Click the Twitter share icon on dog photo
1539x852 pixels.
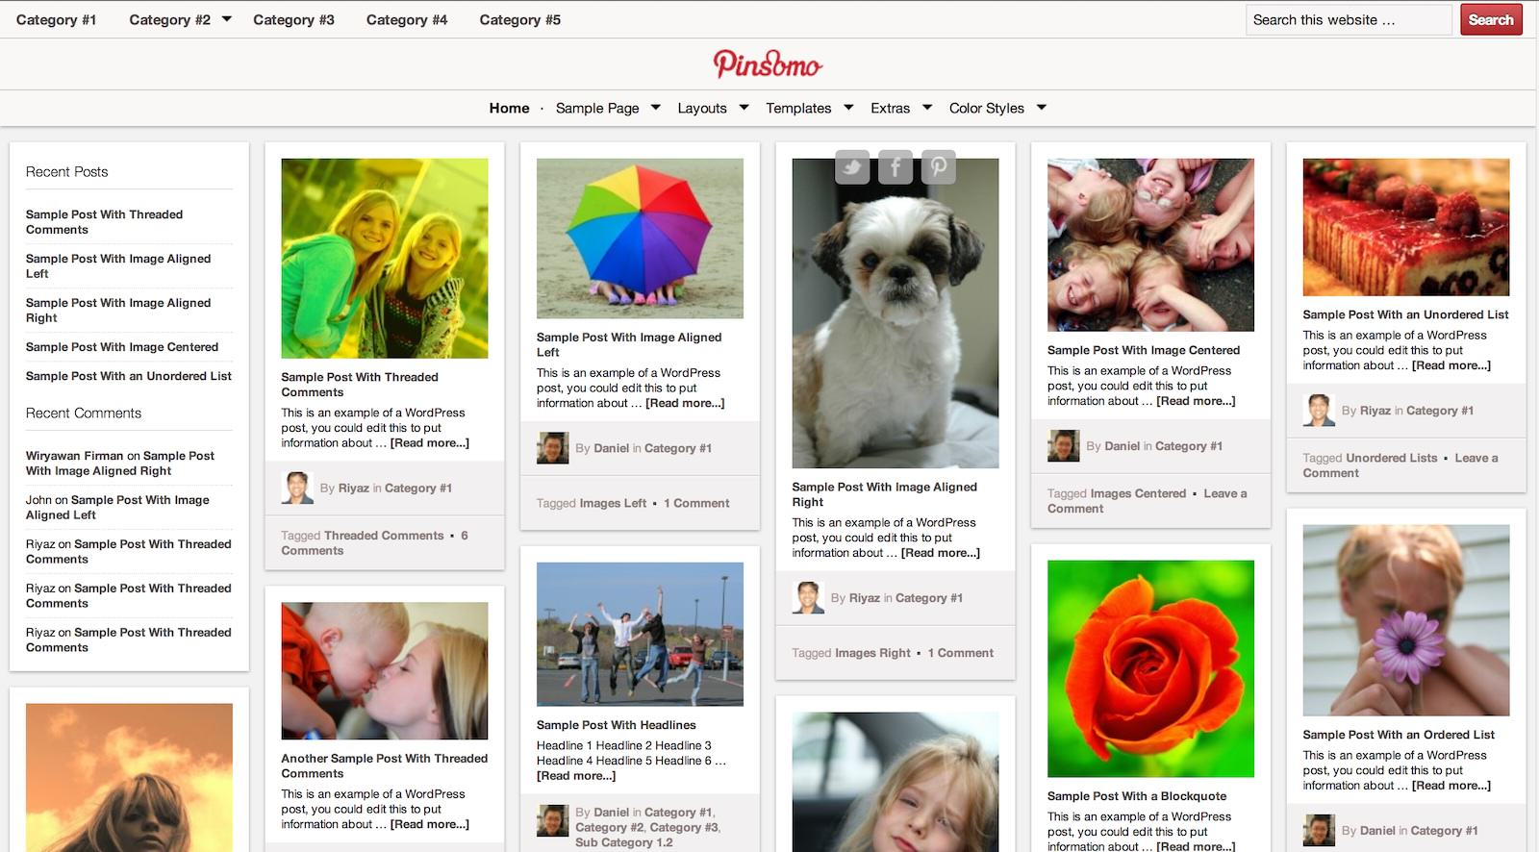pyautogui.click(x=852, y=167)
